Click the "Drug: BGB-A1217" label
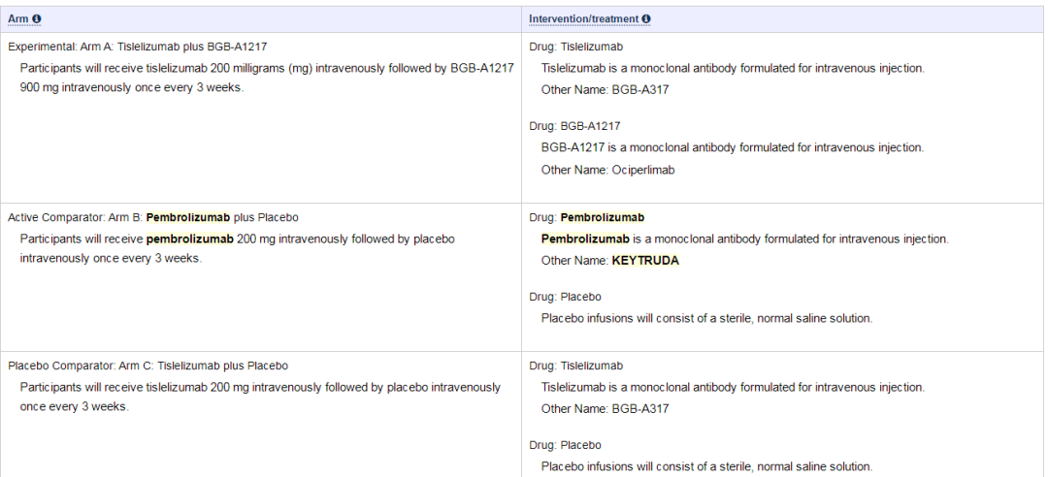Image resolution: width=1048 pixels, height=477 pixels. point(574,126)
